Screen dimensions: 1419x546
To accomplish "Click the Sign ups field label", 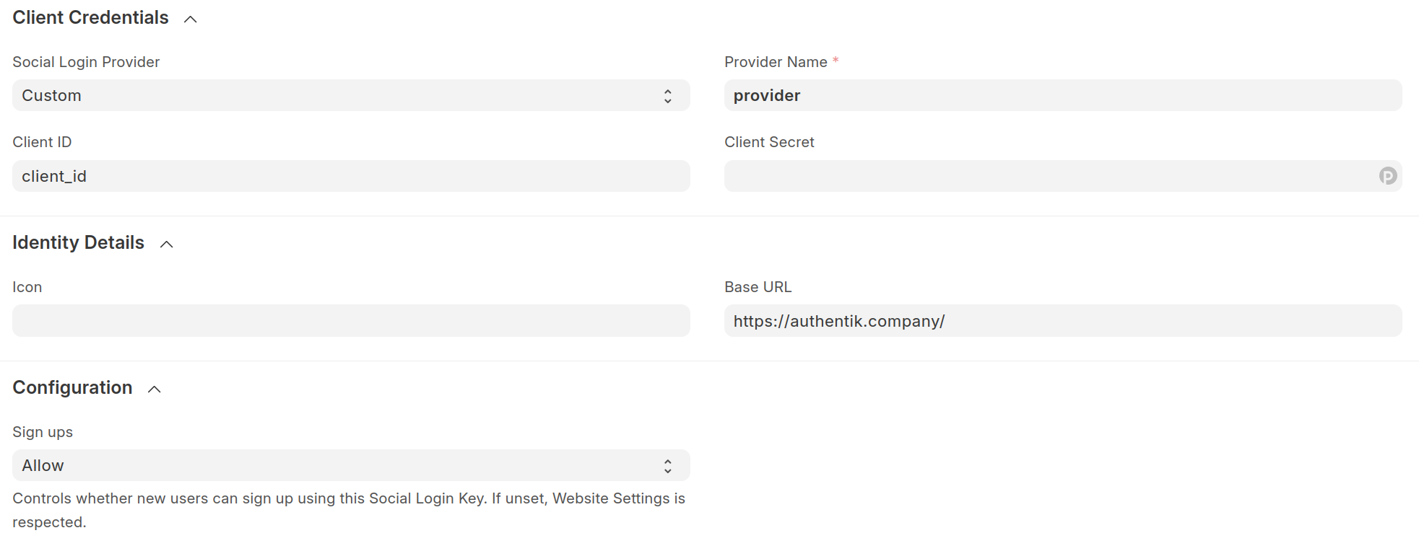I will 43,432.
